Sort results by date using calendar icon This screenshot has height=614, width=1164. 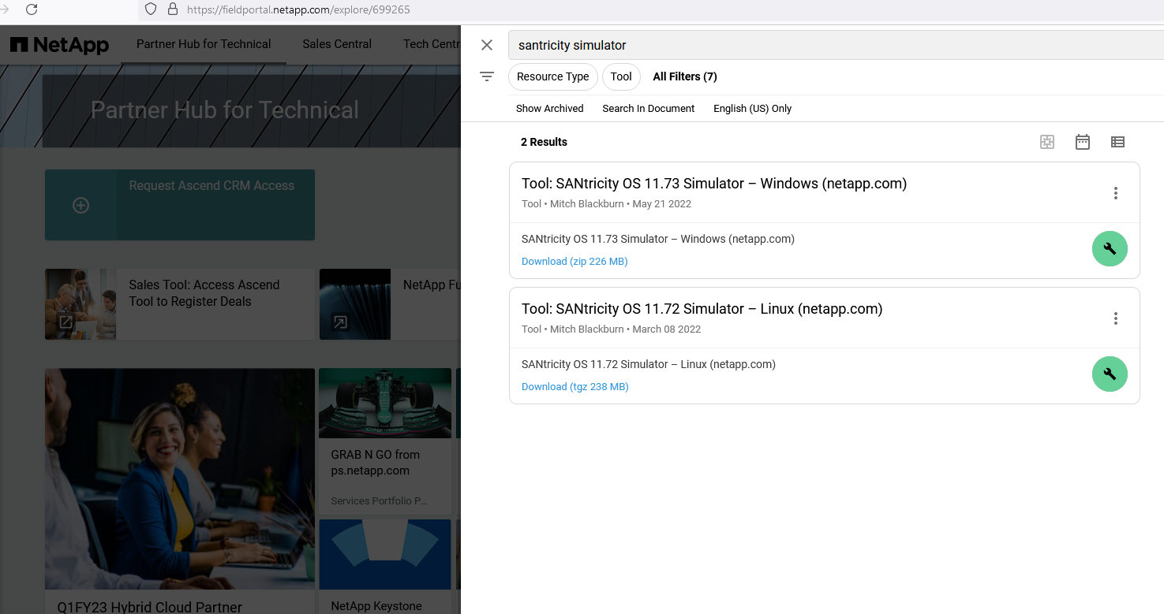click(x=1082, y=142)
